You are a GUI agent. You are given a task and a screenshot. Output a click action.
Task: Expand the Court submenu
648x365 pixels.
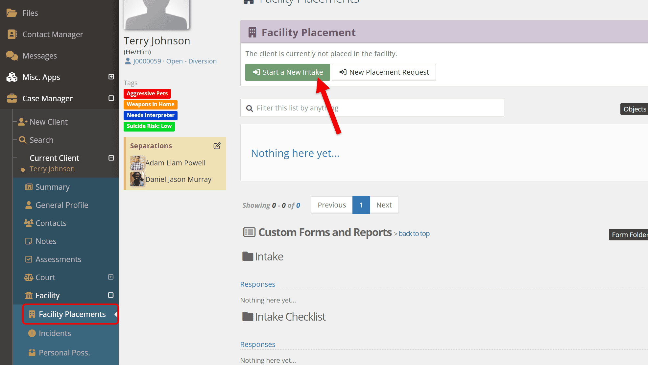[x=111, y=277]
